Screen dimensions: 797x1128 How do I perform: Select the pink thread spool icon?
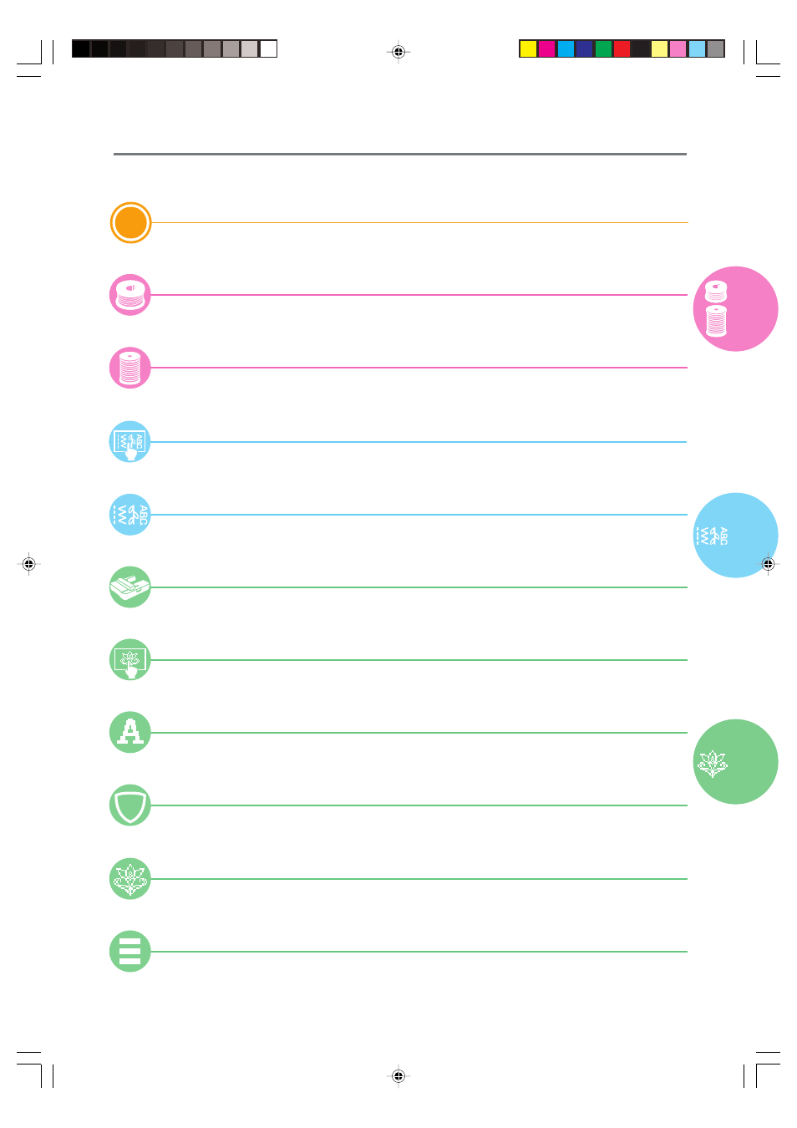pyautogui.click(x=130, y=368)
